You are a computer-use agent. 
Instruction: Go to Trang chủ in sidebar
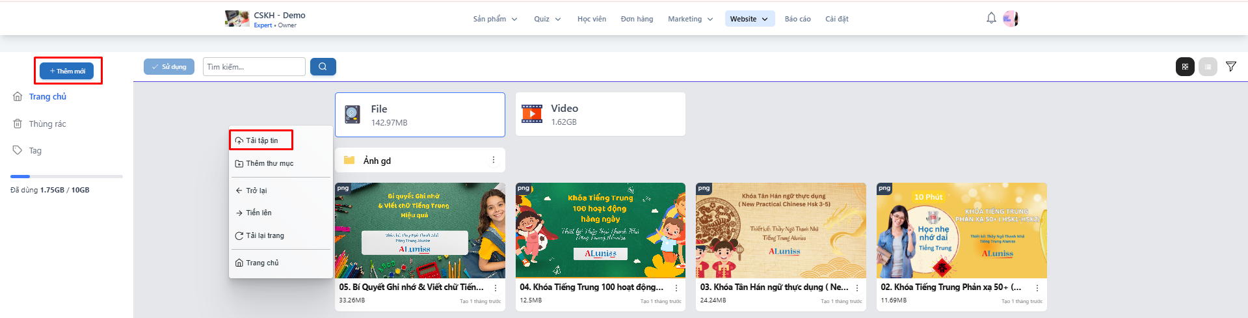47,96
